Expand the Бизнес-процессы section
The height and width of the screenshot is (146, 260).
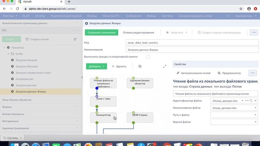click(41, 114)
